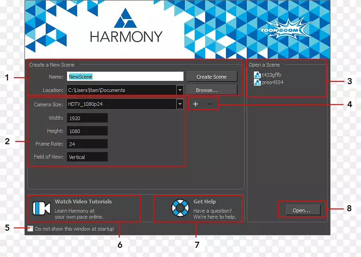This screenshot has height=257, width=361.
Task: Open recent scene preo4554
Action: [x=273, y=82]
